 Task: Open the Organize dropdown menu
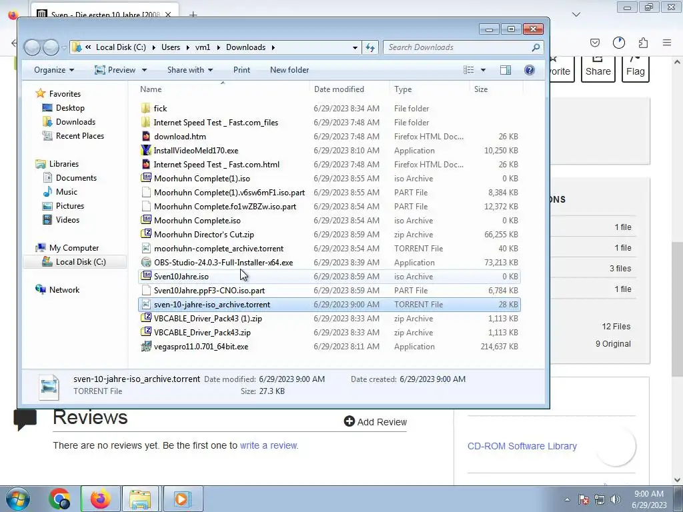(54, 70)
